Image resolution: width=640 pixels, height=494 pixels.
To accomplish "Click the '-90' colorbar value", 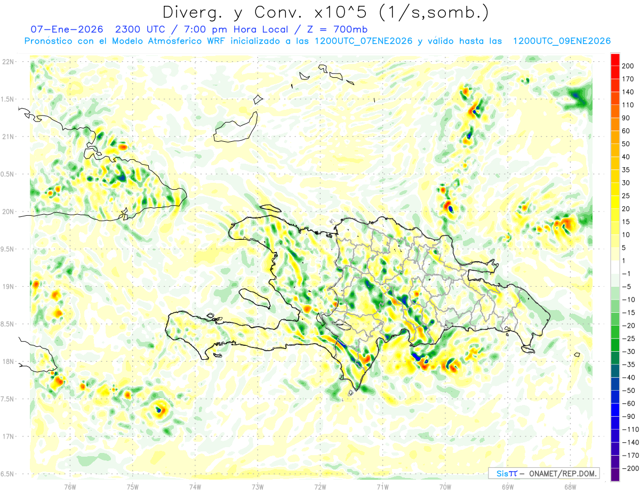I will [628, 416].
